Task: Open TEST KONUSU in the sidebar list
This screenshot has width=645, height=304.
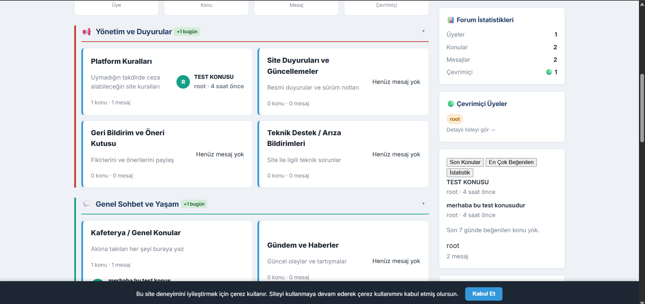Action: pyautogui.click(x=468, y=182)
